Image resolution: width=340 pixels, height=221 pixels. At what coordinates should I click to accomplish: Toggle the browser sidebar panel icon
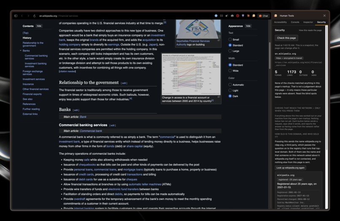[x=16, y=16]
